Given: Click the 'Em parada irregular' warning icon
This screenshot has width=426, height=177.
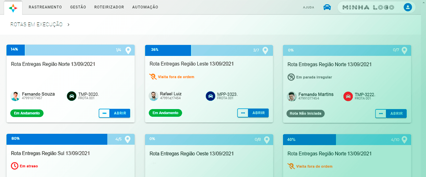Looking at the screenshot, I should [x=291, y=77].
